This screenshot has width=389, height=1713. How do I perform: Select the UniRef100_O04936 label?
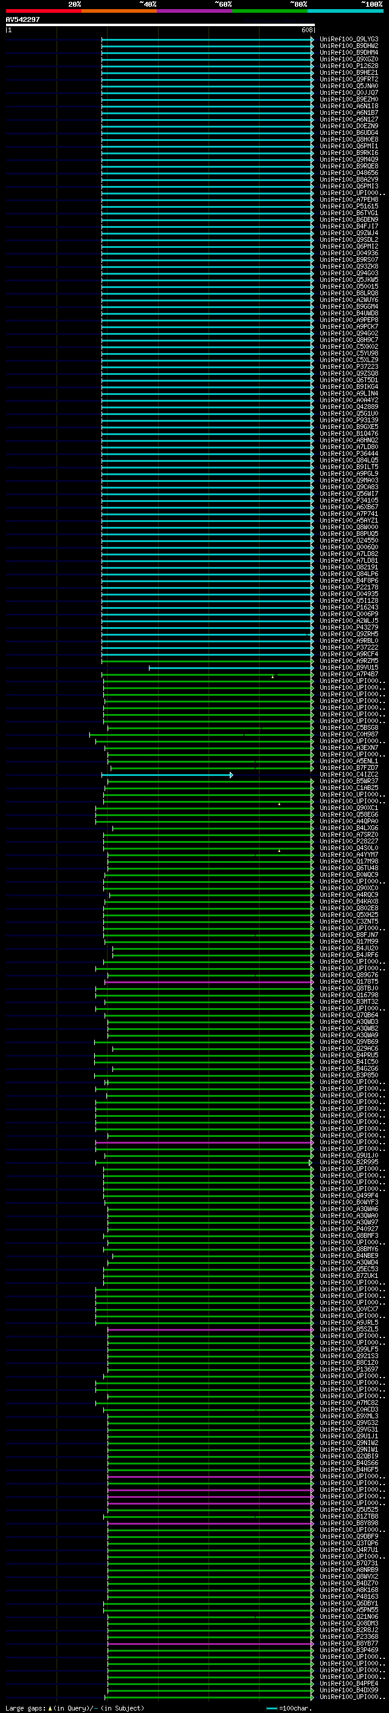coord(348,253)
